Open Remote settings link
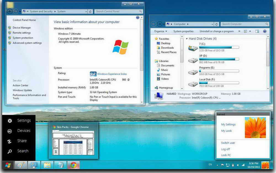Screen dimensions: 276x173 (22, 33)
